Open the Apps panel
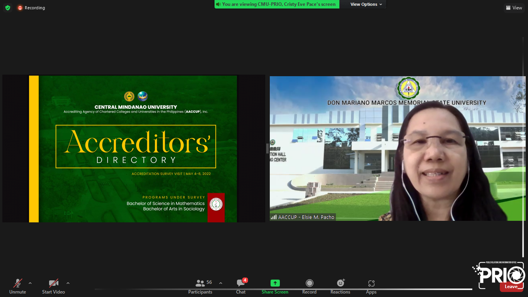The height and width of the screenshot is (297, 528). click(371, 287)
